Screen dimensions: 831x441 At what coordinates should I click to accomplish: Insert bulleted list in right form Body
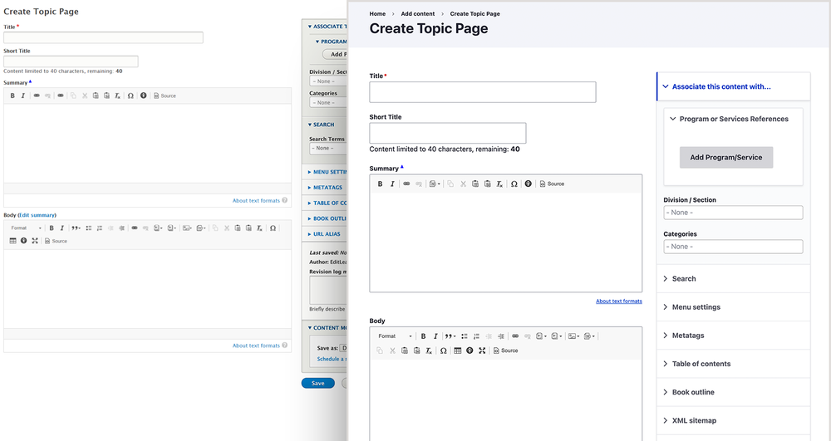(x=465, y=336)
